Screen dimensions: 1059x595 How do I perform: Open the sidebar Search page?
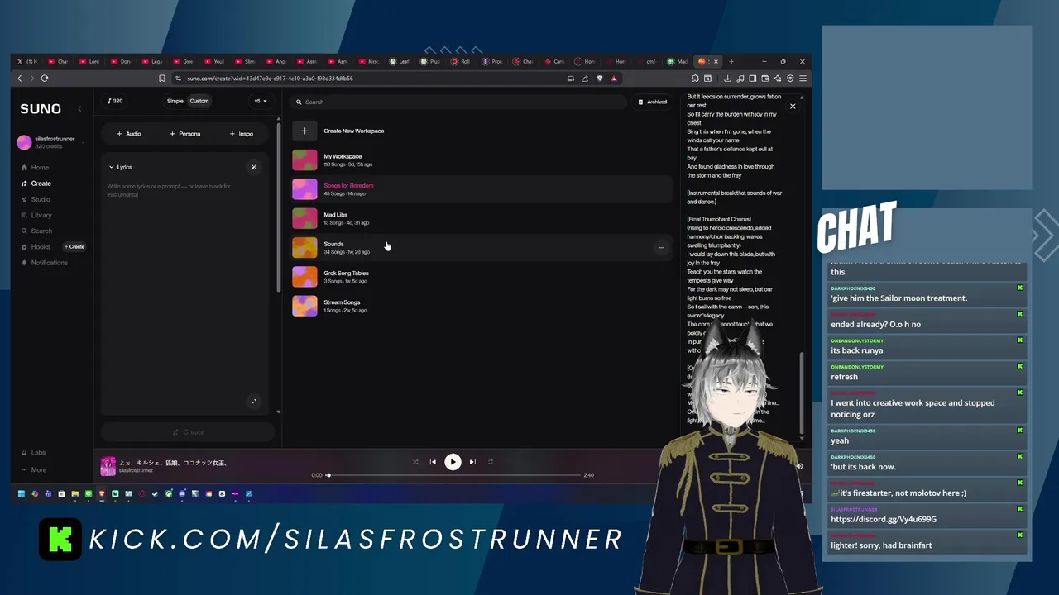pyautogui.click(x=36, y=231)
